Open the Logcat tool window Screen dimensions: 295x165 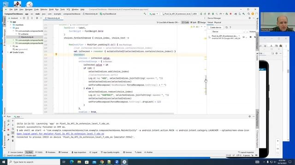(x=93, y=152)
